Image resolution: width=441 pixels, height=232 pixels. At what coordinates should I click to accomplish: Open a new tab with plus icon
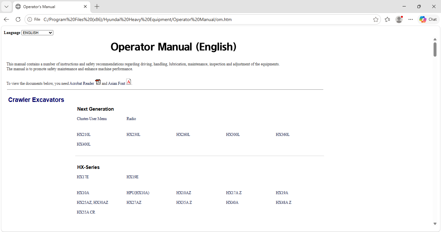tap(97, 6)
